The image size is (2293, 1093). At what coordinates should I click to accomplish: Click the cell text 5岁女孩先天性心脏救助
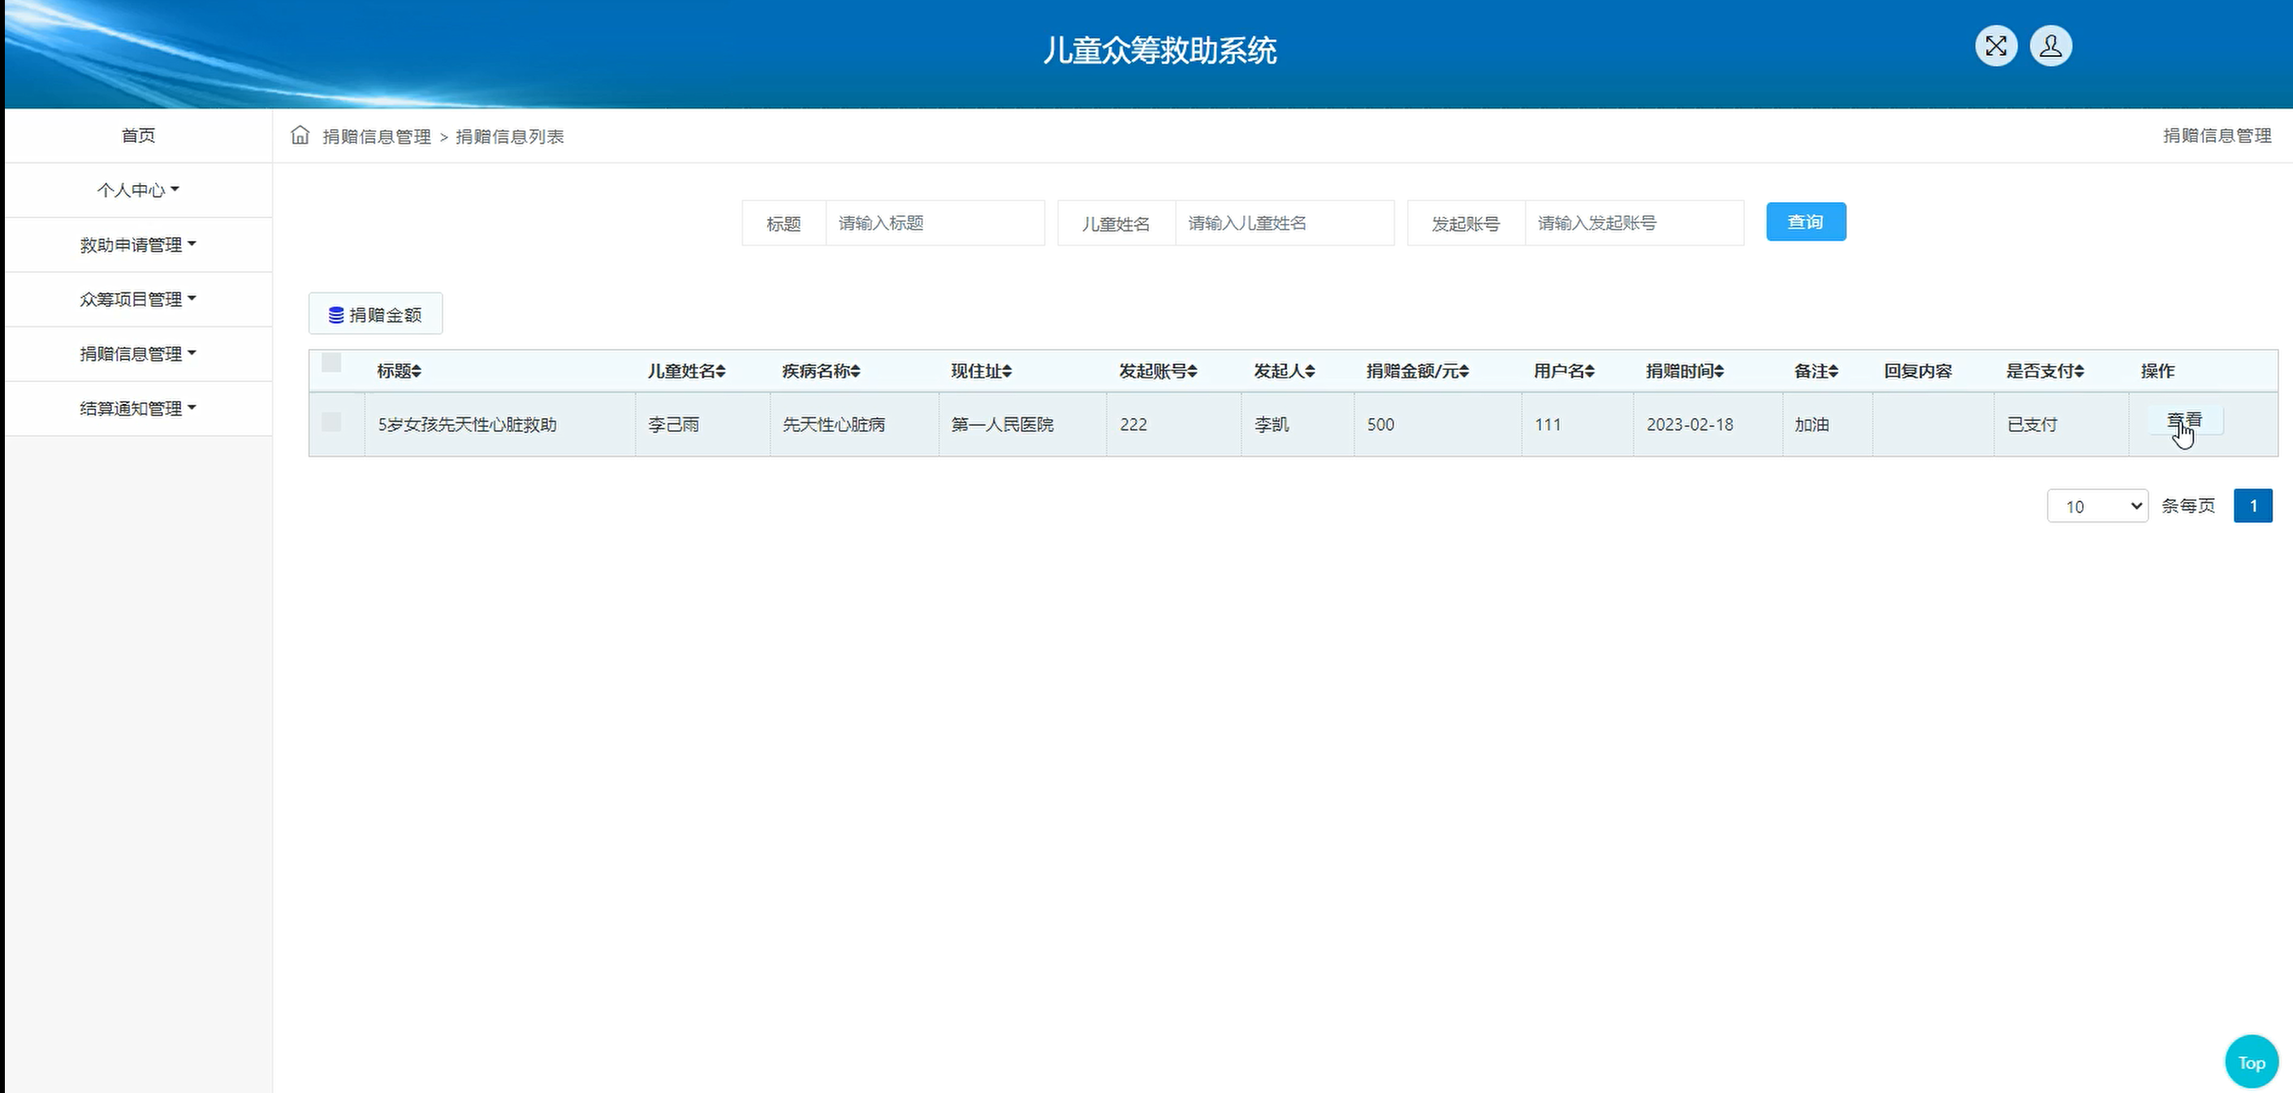tap(468, 425)
